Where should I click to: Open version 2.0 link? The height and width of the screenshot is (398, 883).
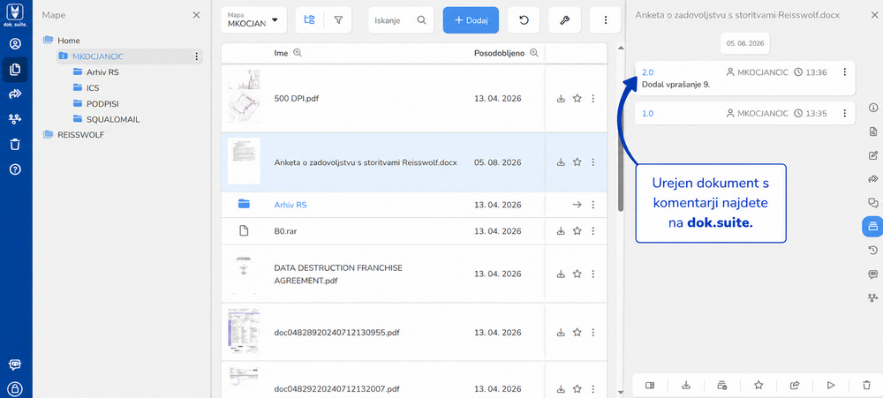pos(647,72)
